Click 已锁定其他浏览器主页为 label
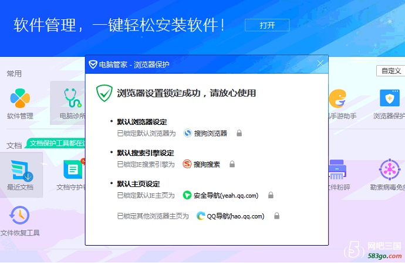Image resolution: width=405 pixels, height=265 pixels. pyautogui.click(x=153, y=216)
